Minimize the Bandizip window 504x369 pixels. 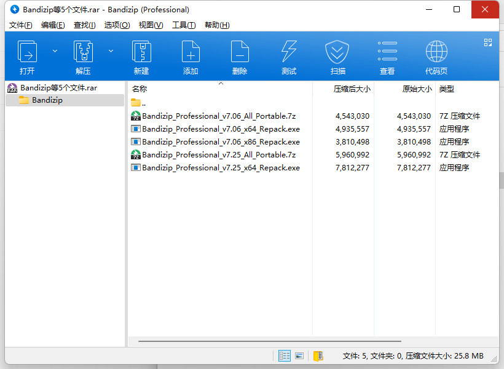[429, 9]
